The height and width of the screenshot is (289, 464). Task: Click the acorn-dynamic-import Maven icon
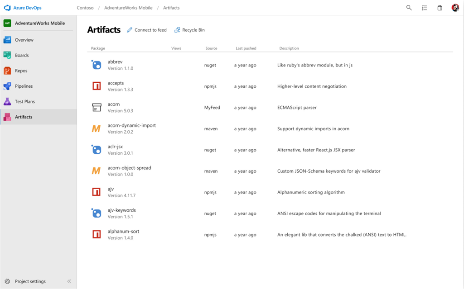[x=96, y=129]
